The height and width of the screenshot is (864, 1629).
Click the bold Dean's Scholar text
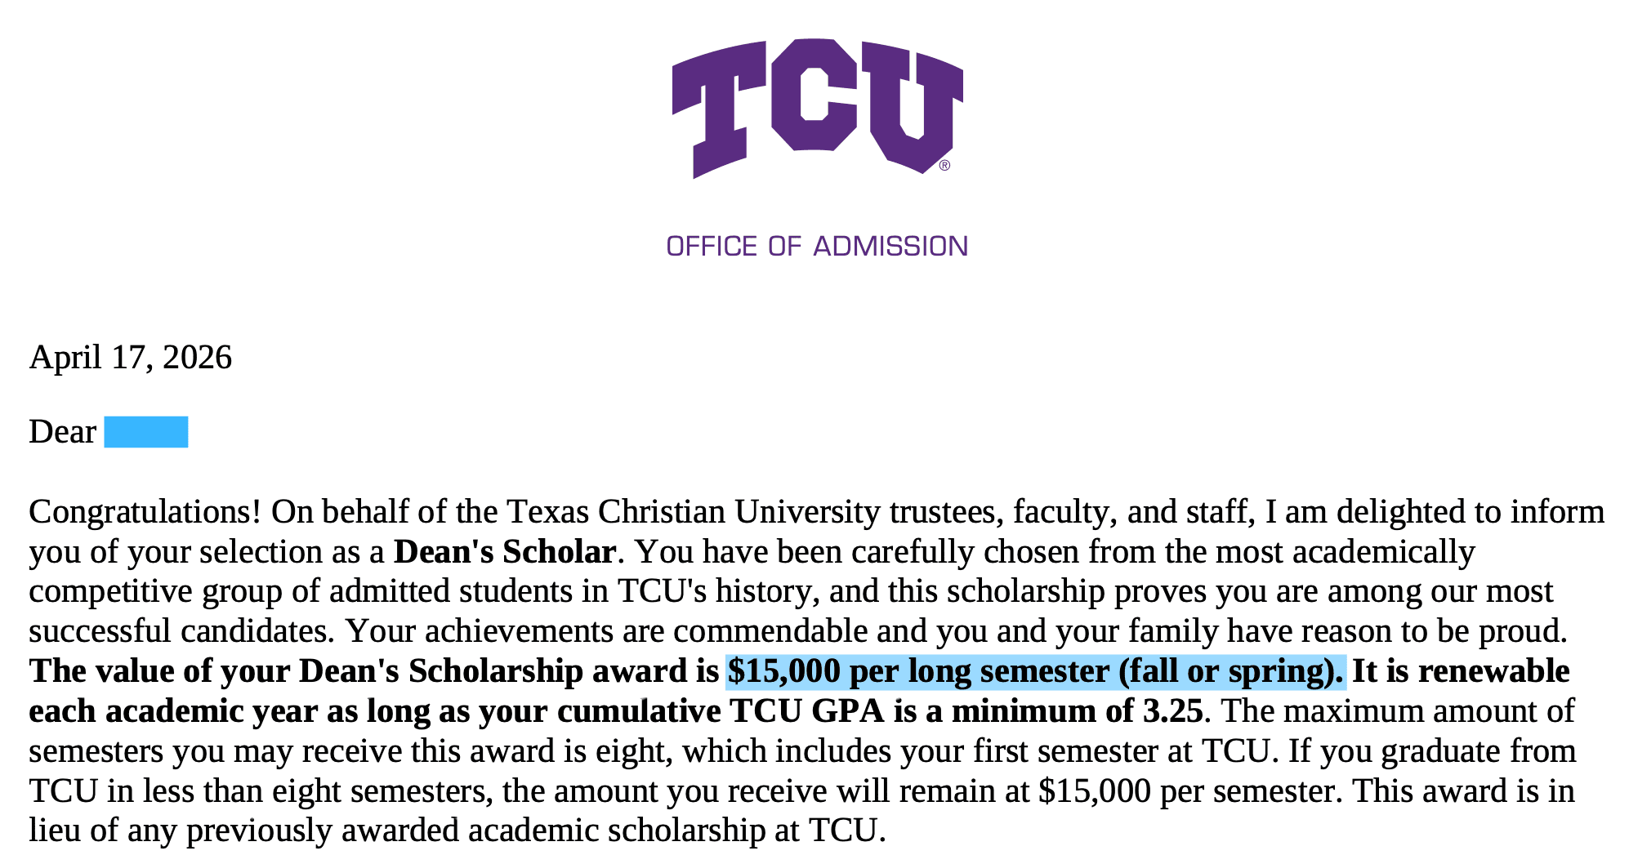(505, 552)
